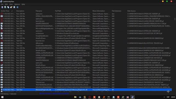This screenshot has height=99, width=176.
Task: Click the TIWORKER.EXE prefetch data source cell
Action: (x=145, y=82)
